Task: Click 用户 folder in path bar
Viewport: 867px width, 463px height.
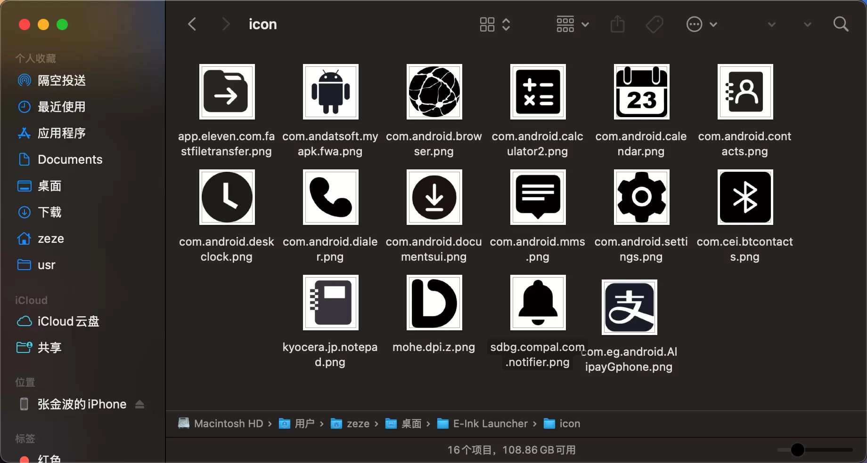Action: pos(297,423)
